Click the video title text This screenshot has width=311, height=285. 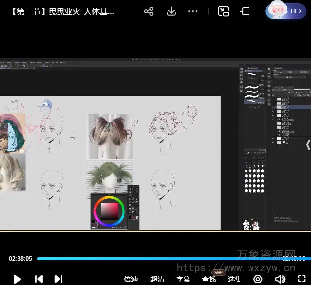62,11
